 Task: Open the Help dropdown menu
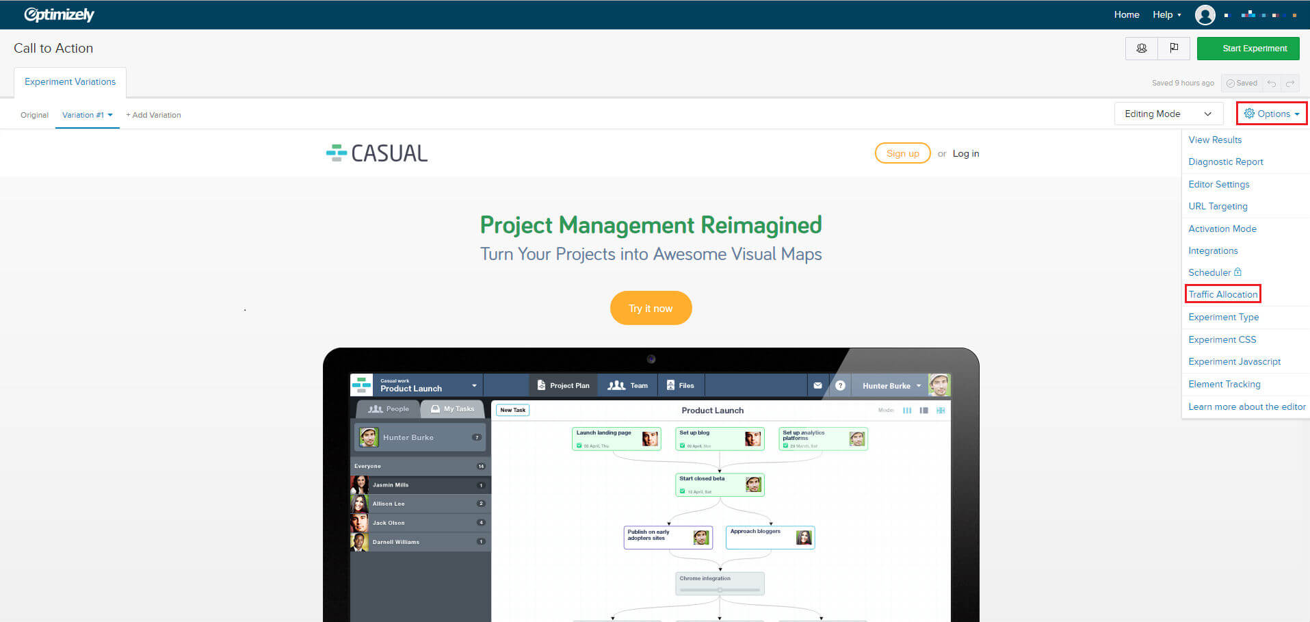pos(1166,14)
